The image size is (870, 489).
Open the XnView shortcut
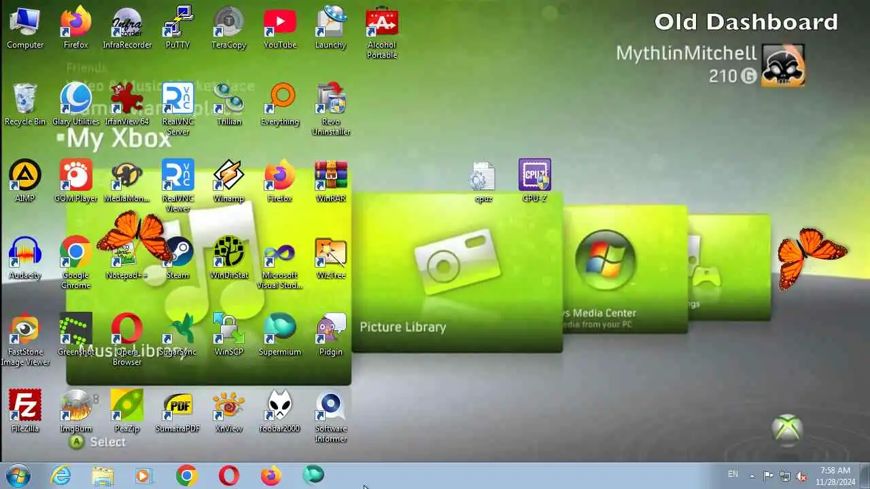pyautogui.click(x=229, y=412)
